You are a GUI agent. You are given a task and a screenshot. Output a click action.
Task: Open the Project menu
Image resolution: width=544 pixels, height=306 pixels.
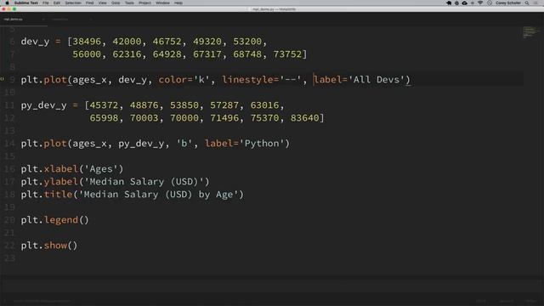[144, 3]
